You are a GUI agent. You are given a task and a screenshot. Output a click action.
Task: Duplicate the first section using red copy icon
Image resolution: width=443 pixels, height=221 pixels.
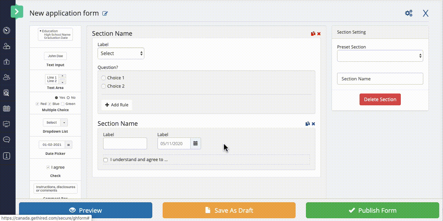[x=313, y=34]
